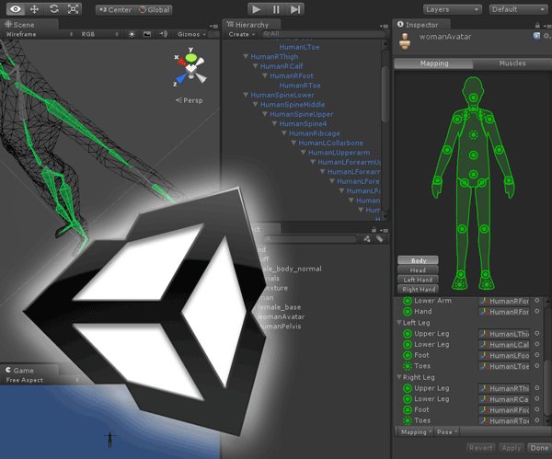This screenshot has width=552, height=459.
Task: Click Search by Label tag icon in Project panel
Action: [x=379, y=239]
